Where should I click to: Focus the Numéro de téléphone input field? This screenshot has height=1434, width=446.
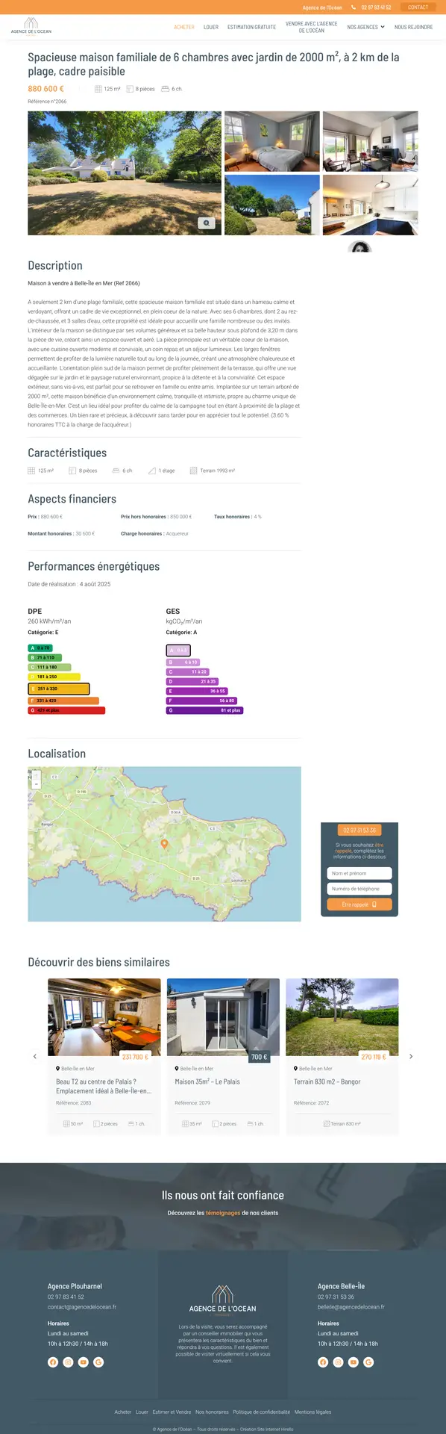[x=359, y=889]
